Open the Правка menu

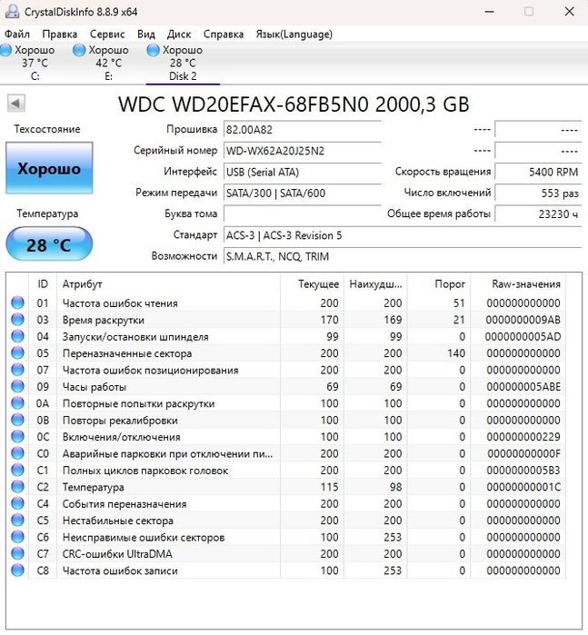(x=59, y=34)
